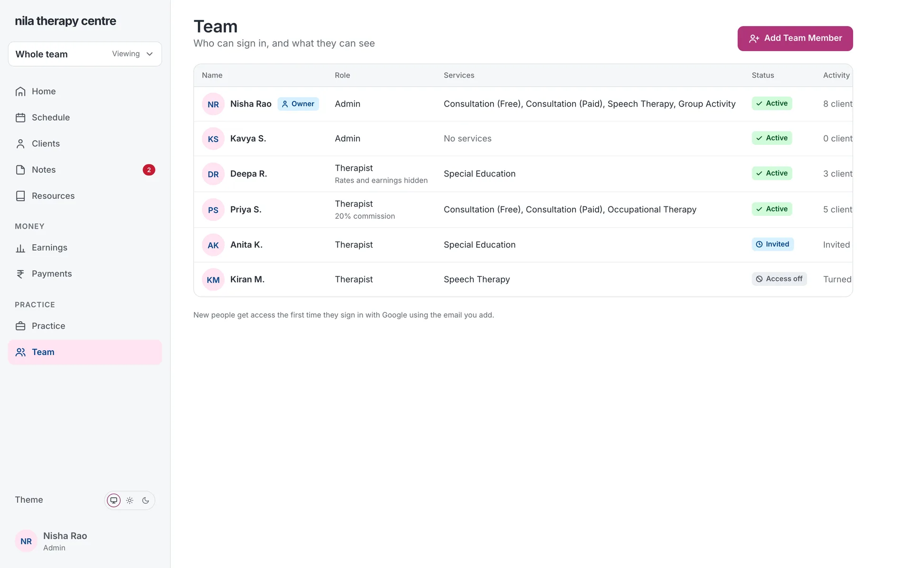Viewport: 910px width, 568px height.
Task: Click the Owner badge beside Nisha Rao
Action: tap(298, 104)
